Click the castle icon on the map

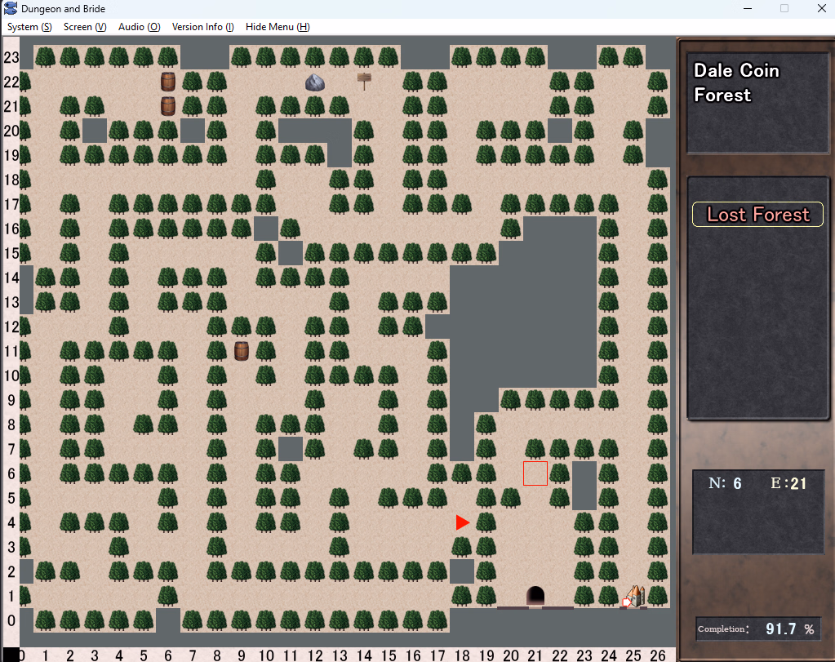click(x=636, y=596)
